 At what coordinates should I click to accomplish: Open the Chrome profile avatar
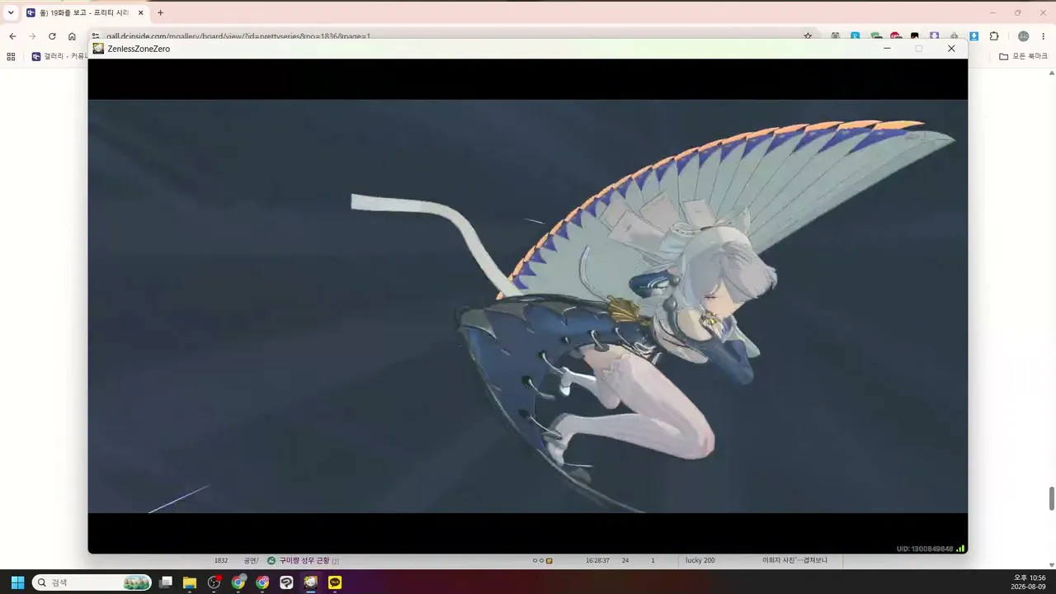tap(1024, 36)
